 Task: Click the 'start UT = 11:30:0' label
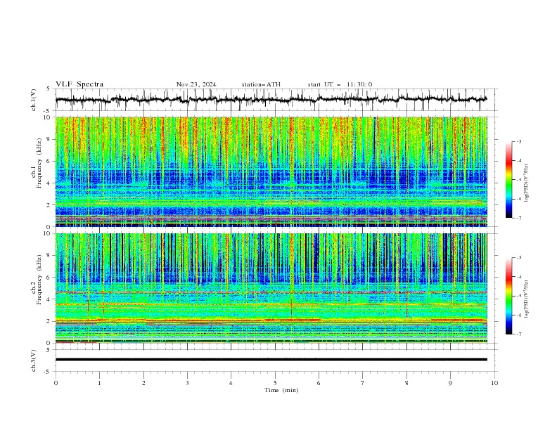click(x=340, y=84)
